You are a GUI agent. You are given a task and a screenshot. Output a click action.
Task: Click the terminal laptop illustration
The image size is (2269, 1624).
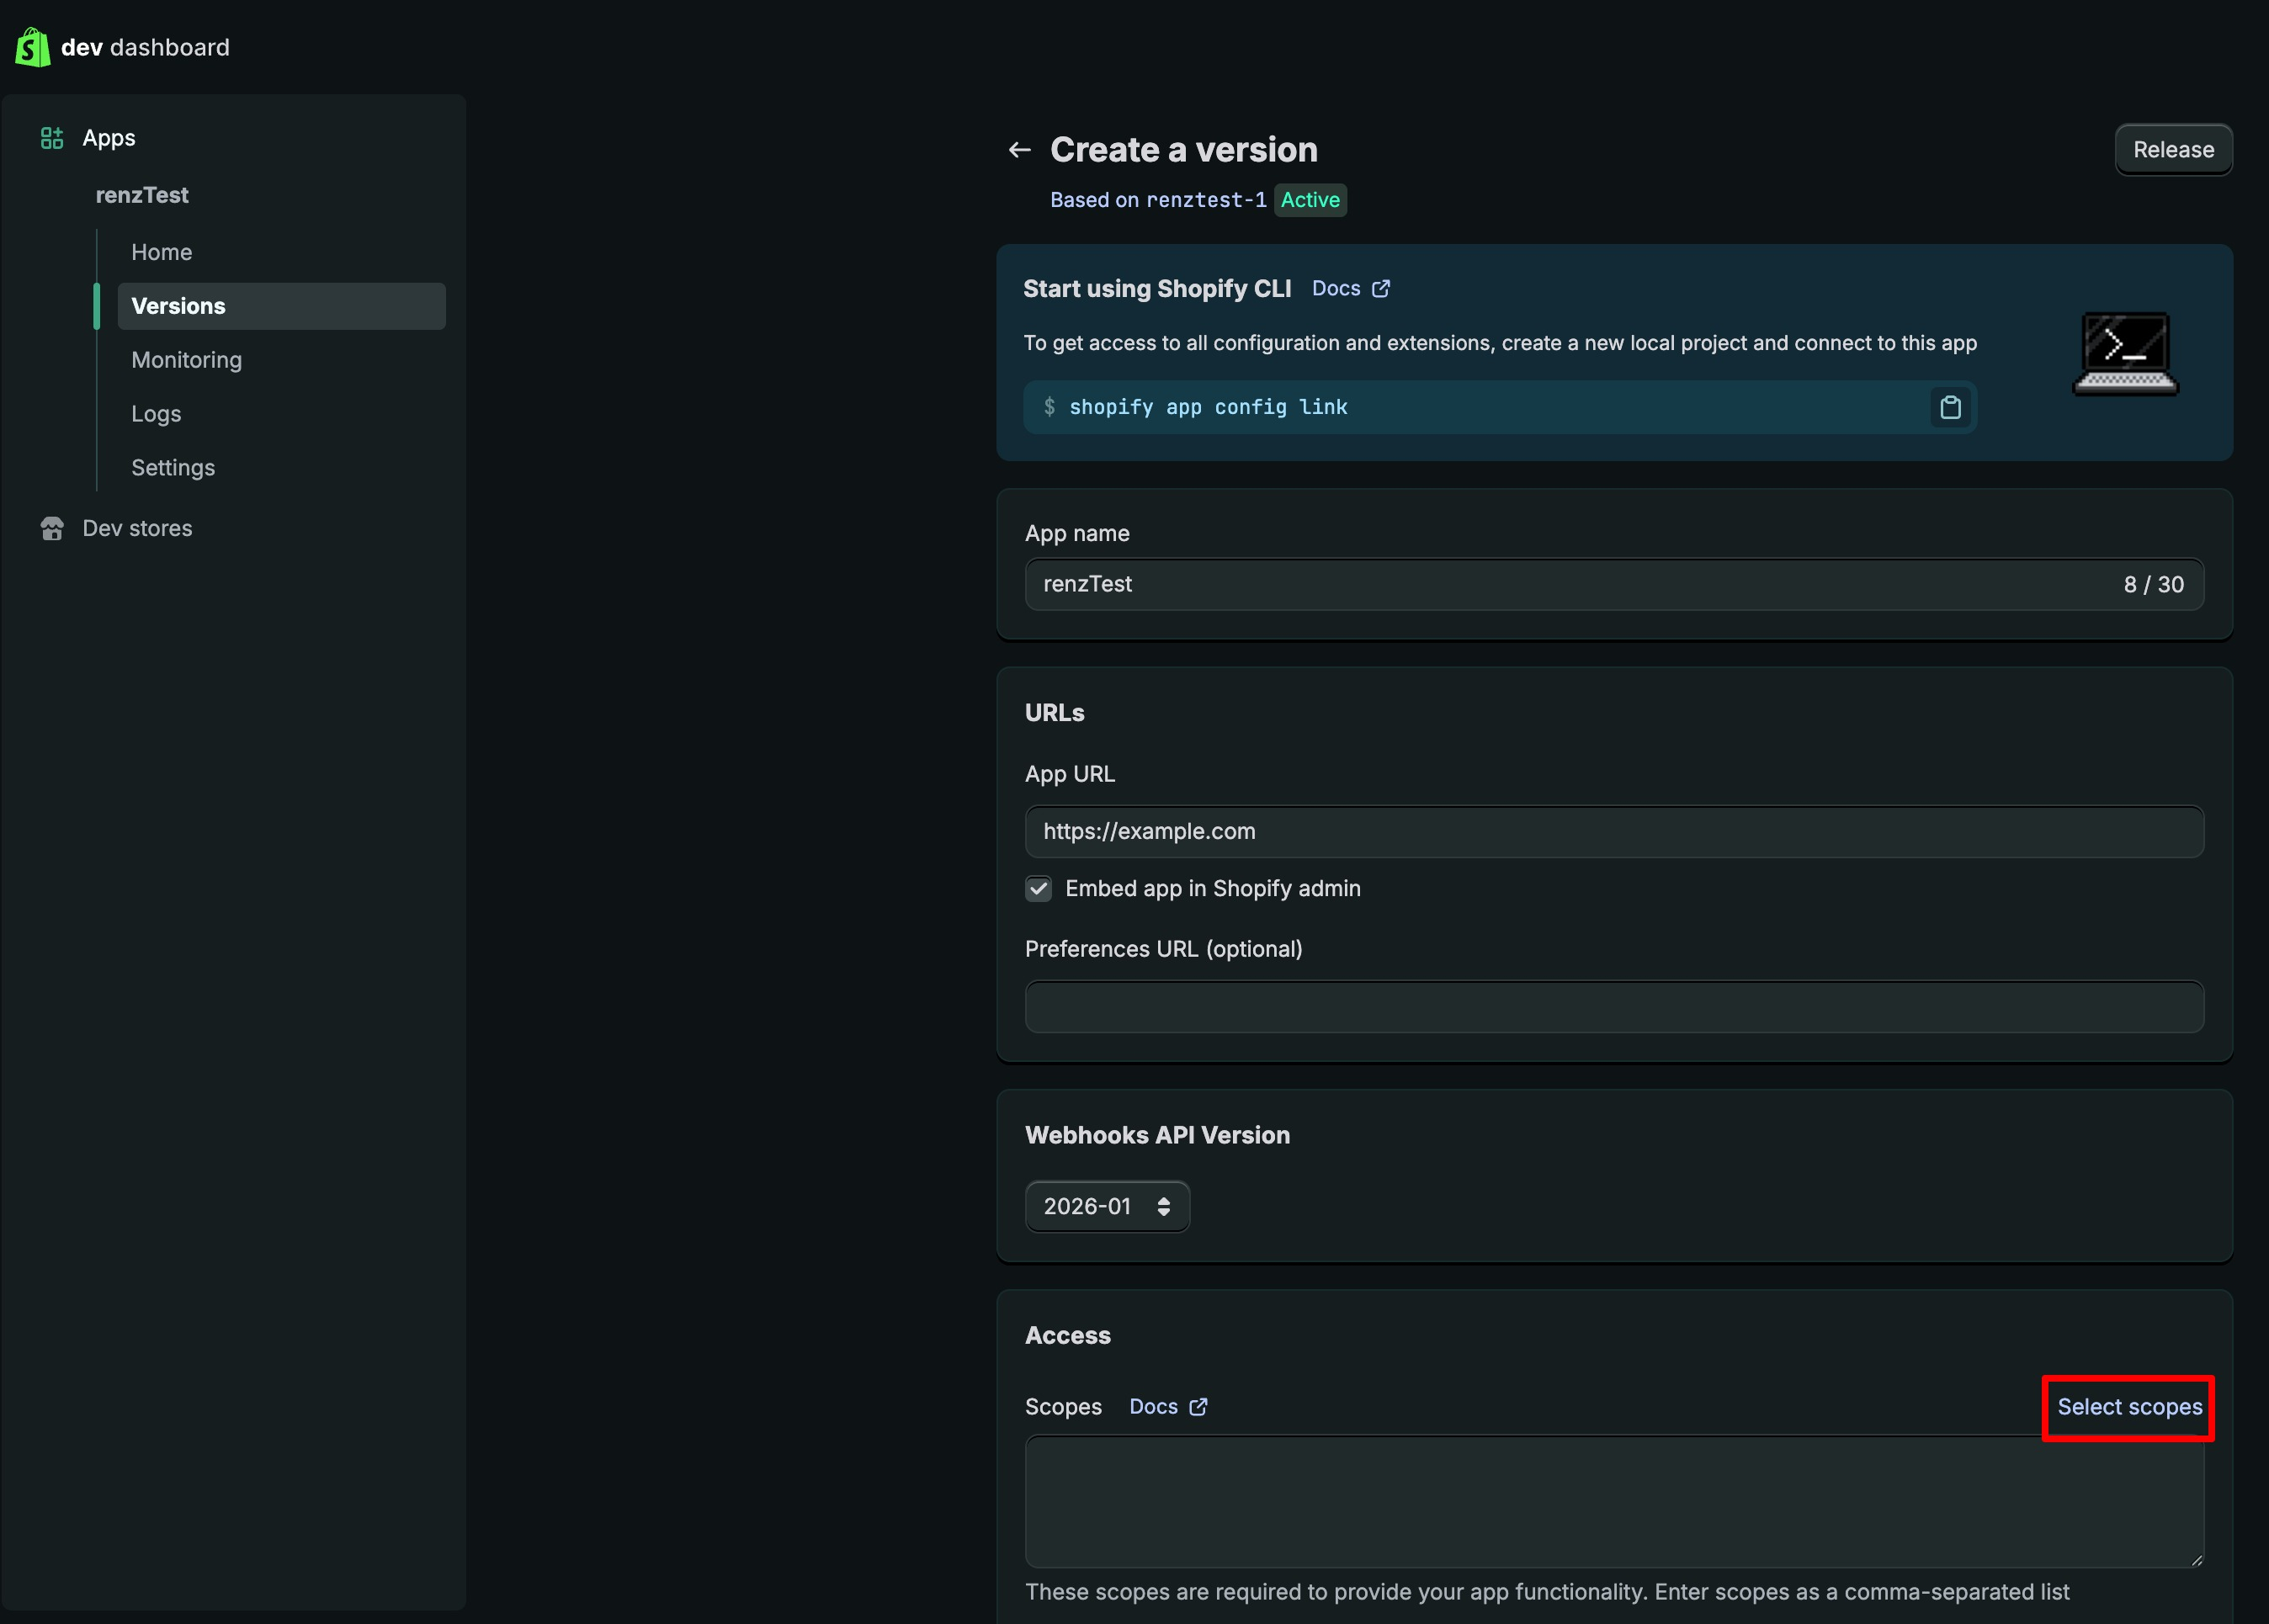pos(2125,353)
